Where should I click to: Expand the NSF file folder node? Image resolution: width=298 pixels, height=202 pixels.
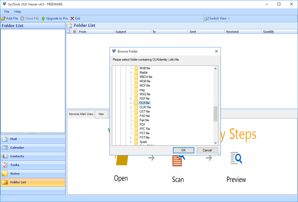click(131, 99)
